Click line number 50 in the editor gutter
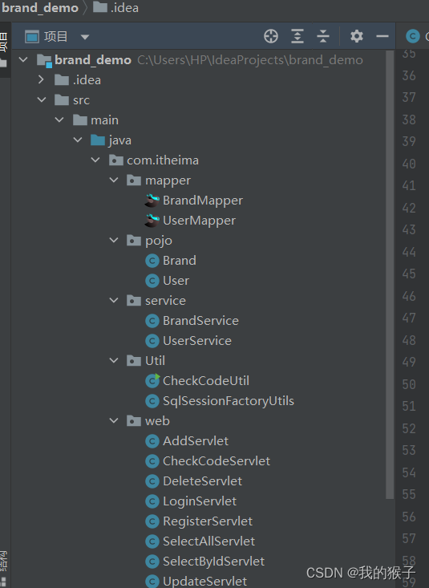 pyautogui.click(x=409, y=384)
